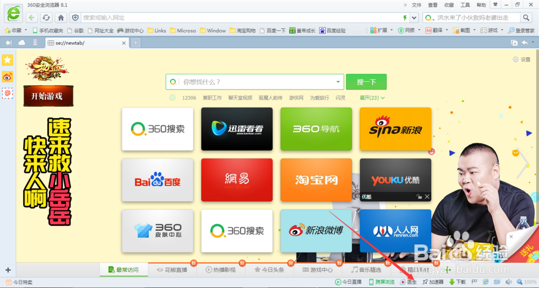The width and height of the screenshot is (539, 288).
Task: Open the 帮助 menu
Action: pos(481,5)
